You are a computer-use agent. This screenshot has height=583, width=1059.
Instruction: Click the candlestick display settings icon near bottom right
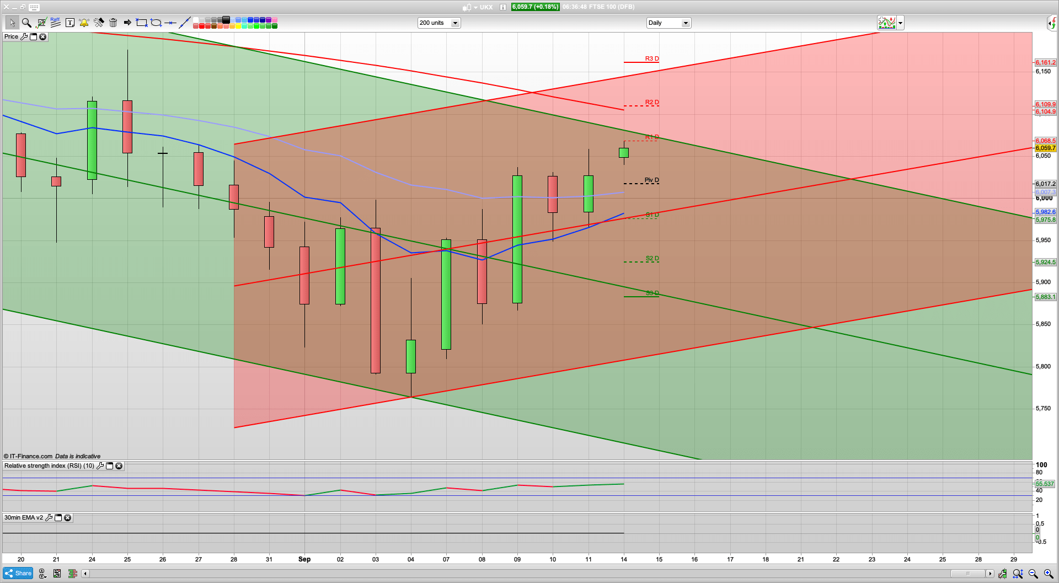[x=1003, y=574]
